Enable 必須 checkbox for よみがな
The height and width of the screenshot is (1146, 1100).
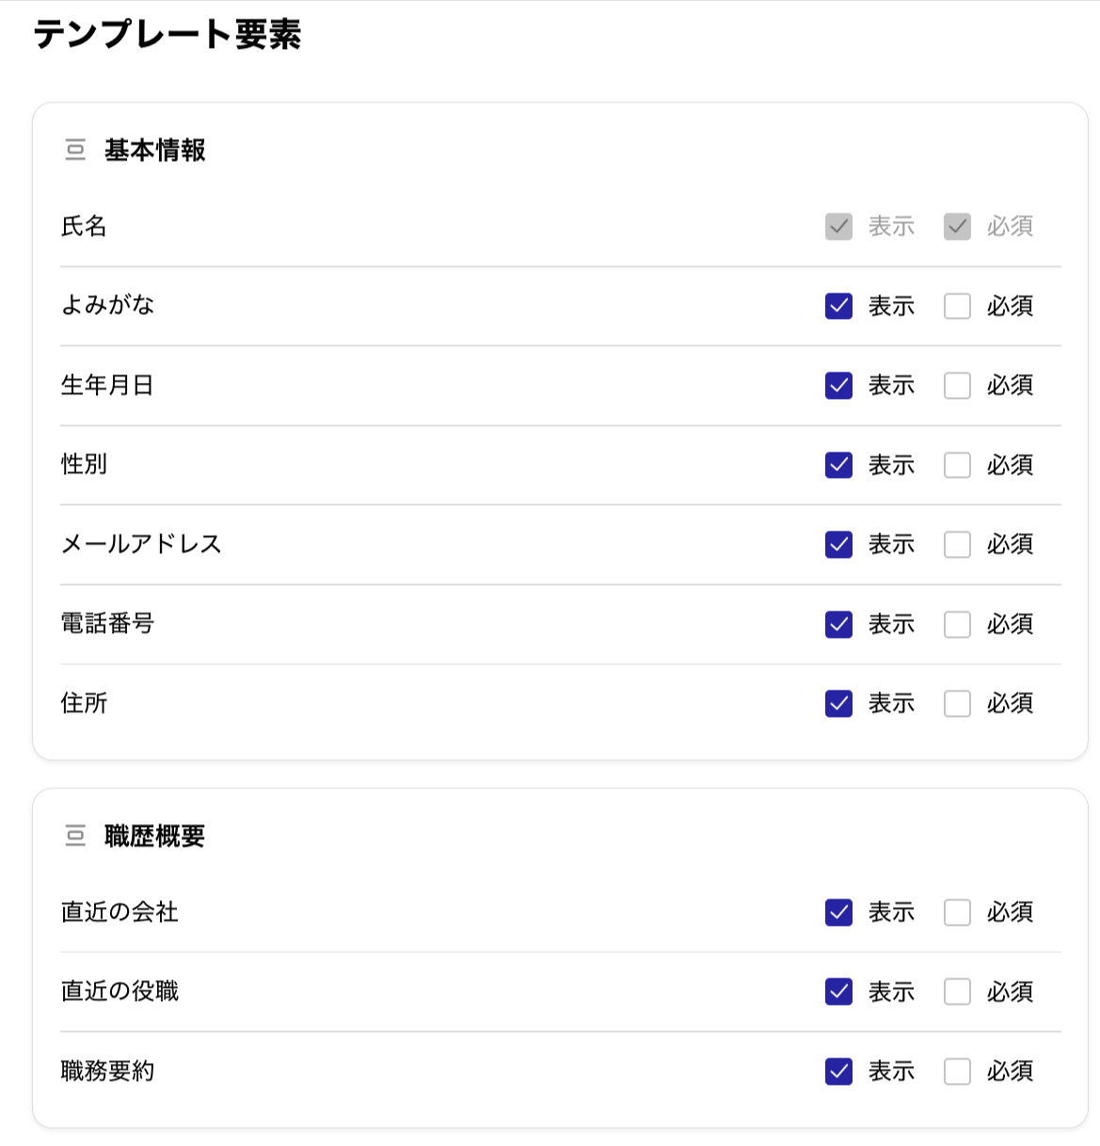click(x=957, y=306)
